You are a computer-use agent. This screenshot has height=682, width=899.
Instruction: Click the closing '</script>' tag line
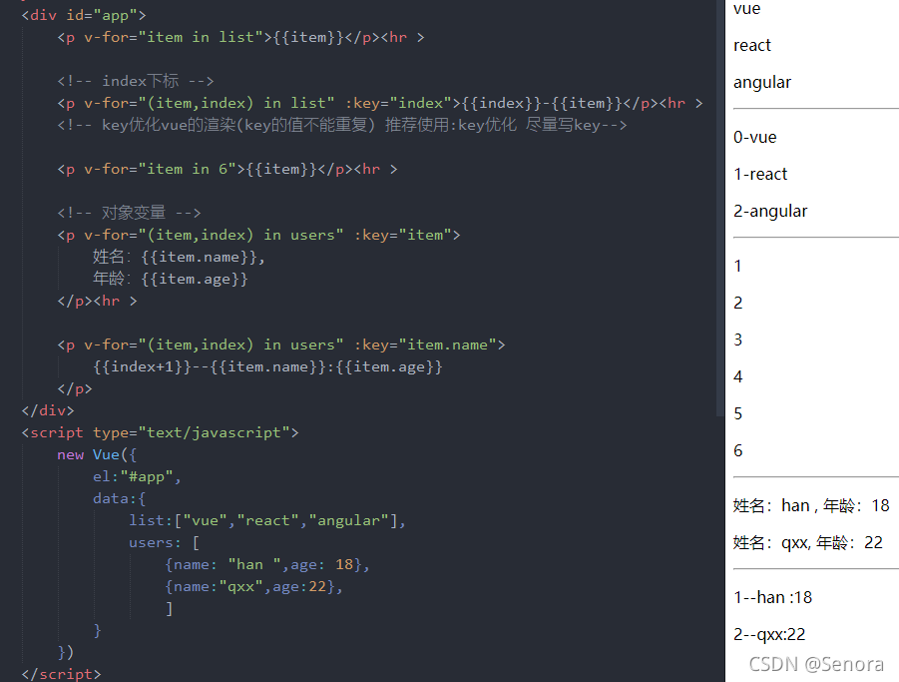[61, 674]
